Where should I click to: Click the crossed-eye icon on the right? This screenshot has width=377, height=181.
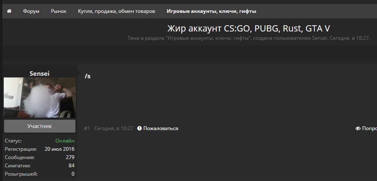click(358, 128)
